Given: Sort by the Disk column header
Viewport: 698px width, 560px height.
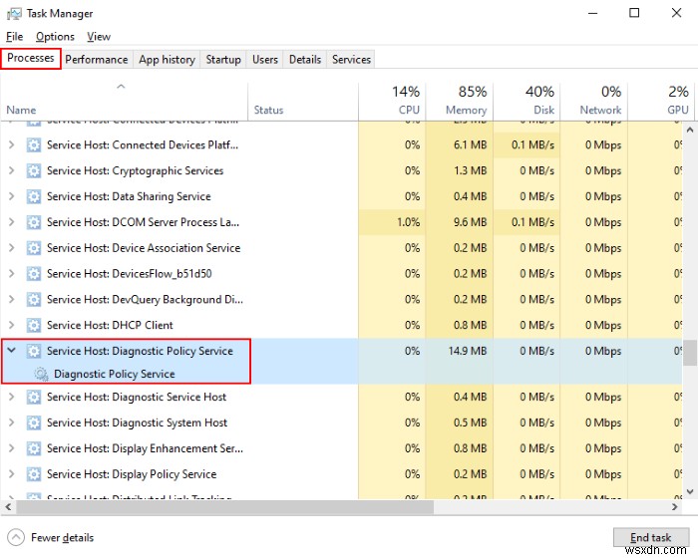Looking at the screenshot, I should pos(526,102).
